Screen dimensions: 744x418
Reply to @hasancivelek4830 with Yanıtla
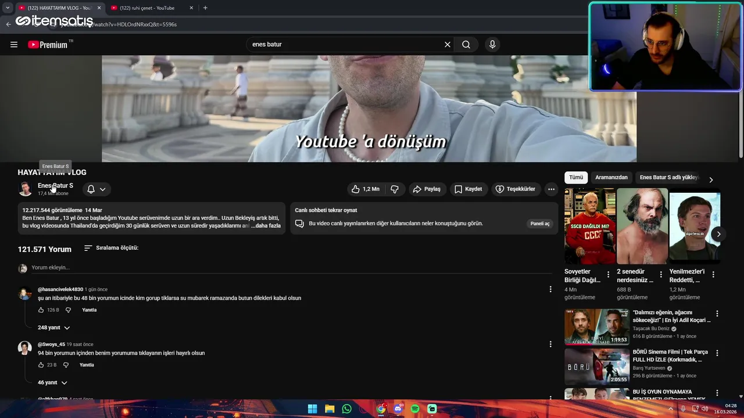click(89, 310)
